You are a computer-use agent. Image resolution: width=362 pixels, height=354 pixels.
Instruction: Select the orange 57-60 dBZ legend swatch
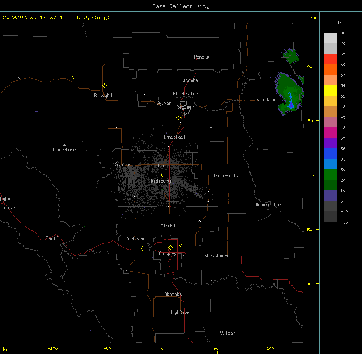coord(330,69)
